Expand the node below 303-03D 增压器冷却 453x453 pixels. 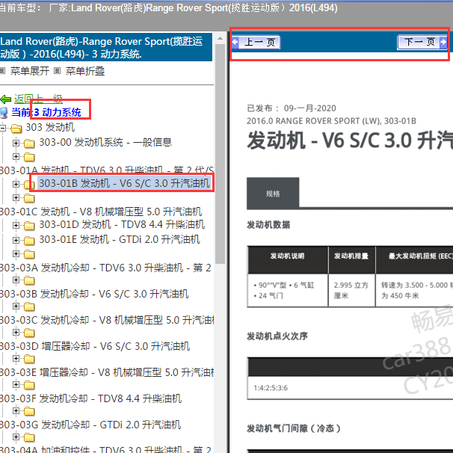click(16, 358)
